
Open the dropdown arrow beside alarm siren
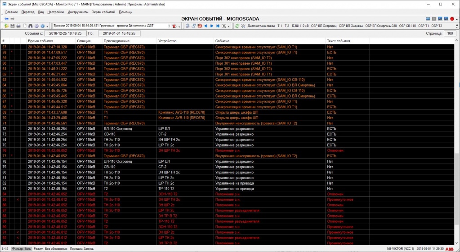tap(179, 27)
